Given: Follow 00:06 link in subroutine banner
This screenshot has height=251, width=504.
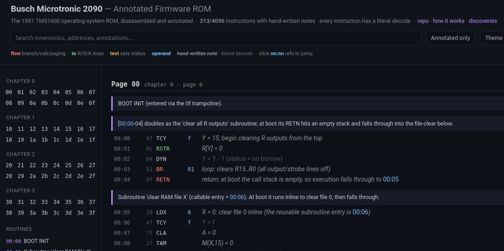Looking at the screenshot, I should pos(237,197).
